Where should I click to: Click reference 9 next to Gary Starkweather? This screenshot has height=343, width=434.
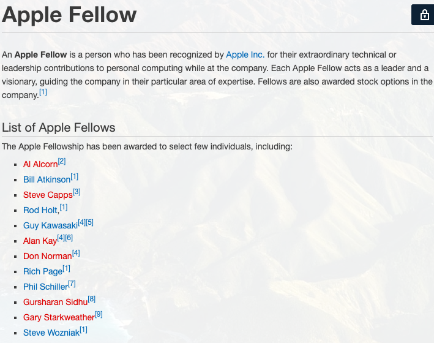tap(99, 315)
